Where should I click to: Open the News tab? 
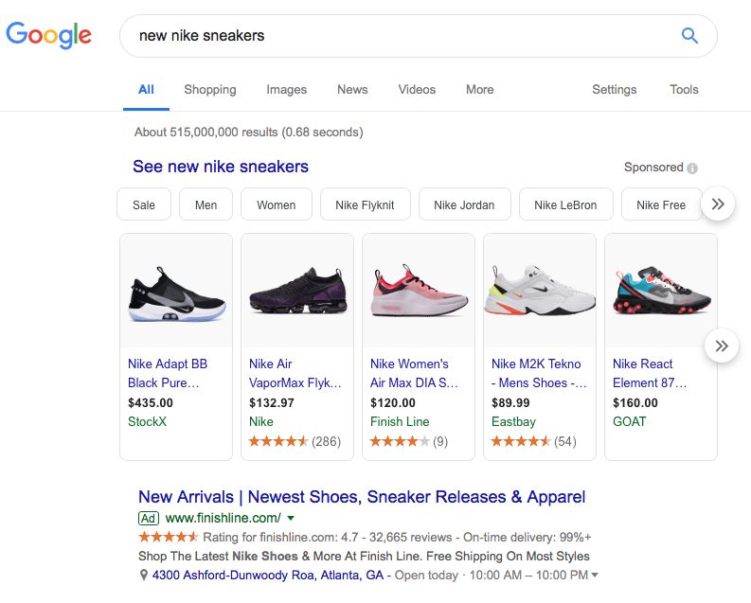tap(352, 90)
